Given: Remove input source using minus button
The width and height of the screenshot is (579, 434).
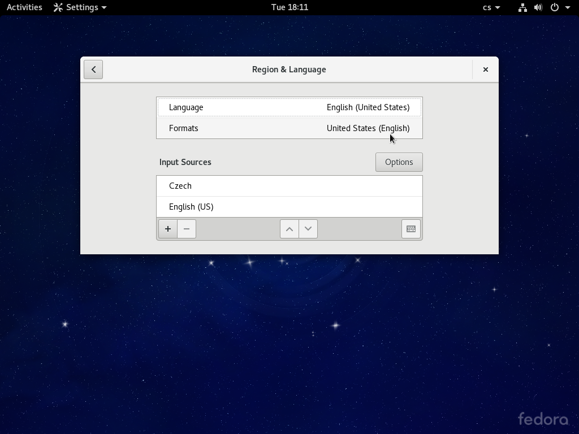Looking at the screenshot, I should coord(187,229).
